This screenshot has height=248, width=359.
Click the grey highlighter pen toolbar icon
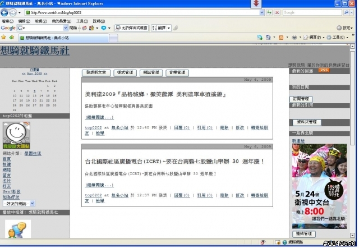pyautogui.click(x=176, y=28)
